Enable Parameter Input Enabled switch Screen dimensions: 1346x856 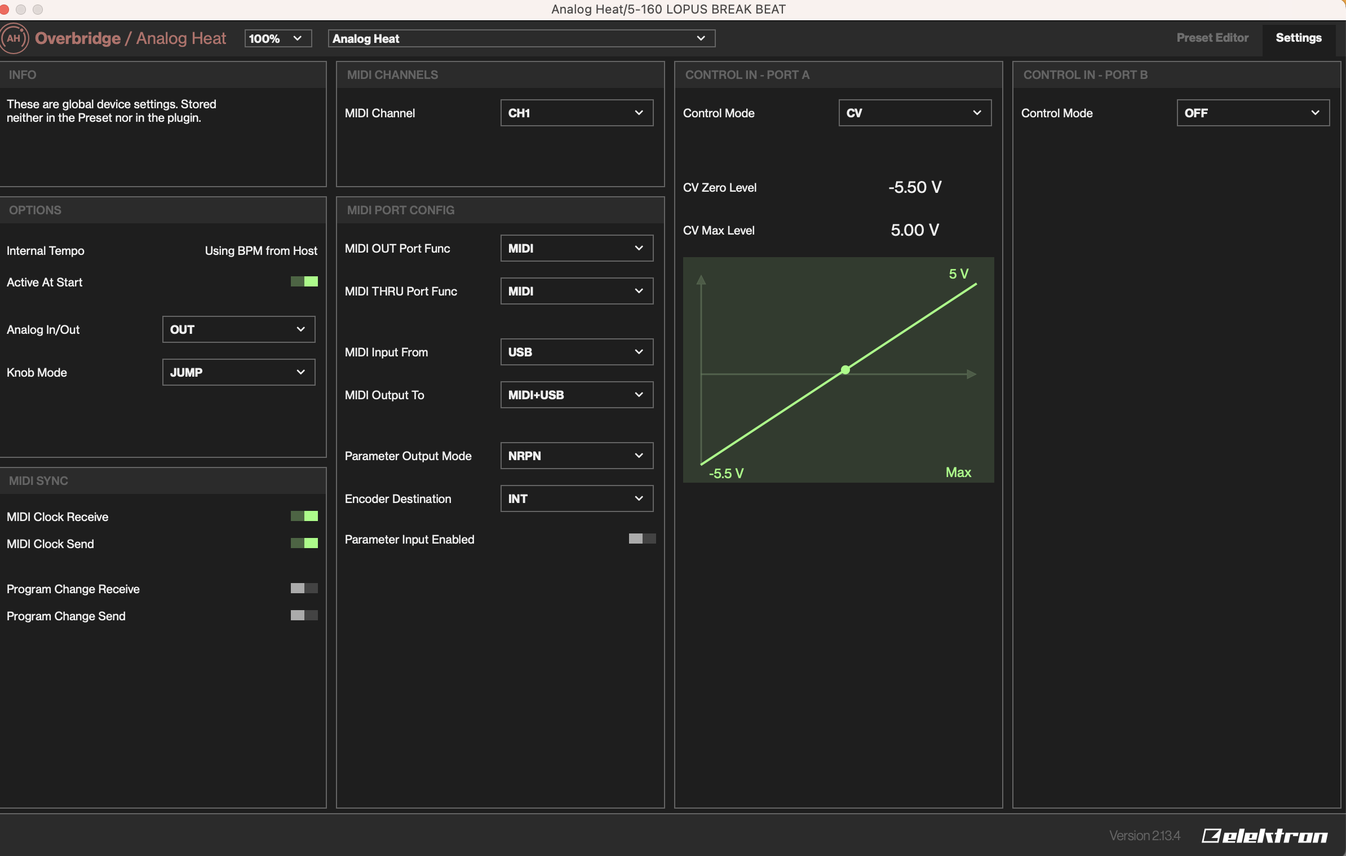pos(642,539)
